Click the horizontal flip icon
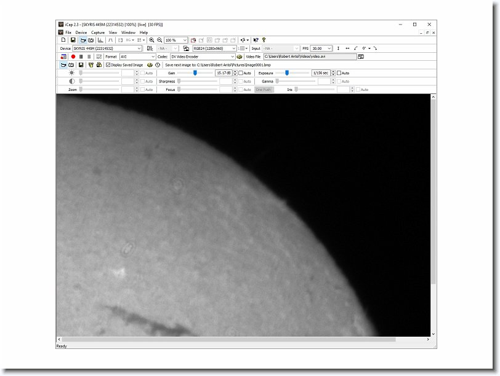 point(347,49)
